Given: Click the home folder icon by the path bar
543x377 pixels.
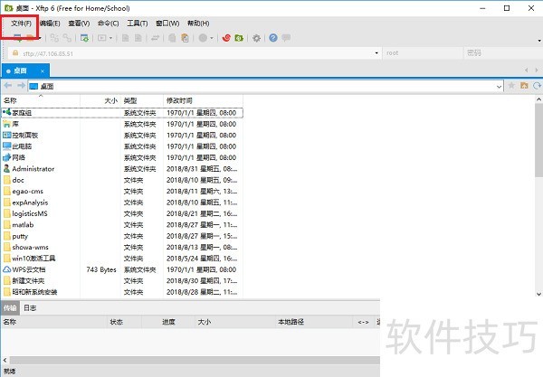Looking at the screenshot, I should (524, 85).
